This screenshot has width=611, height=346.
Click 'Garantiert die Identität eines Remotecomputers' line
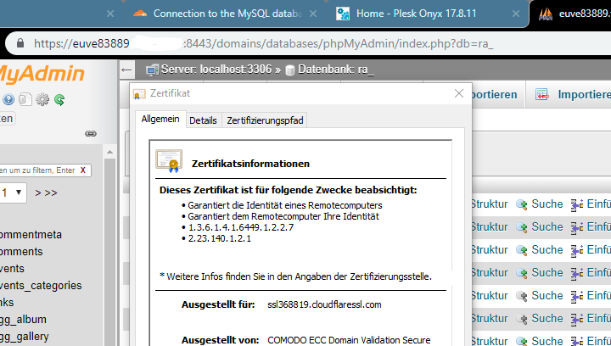coord(285,205)
